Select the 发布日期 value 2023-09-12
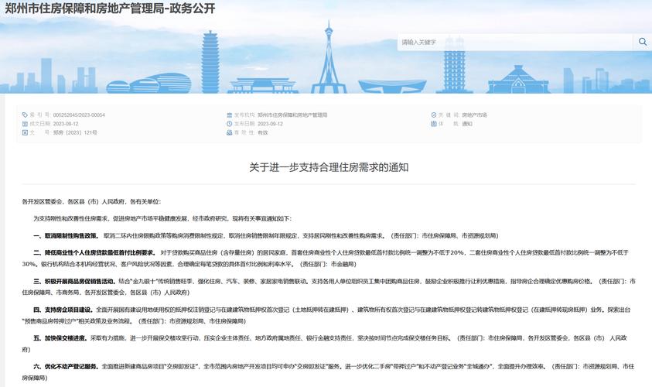Screen dimensions: 652x387 pos(270,124)
